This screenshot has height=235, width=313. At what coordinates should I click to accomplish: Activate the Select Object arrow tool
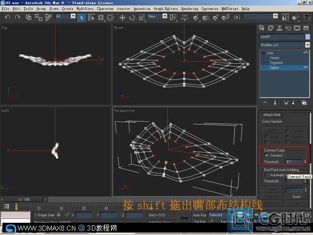click(x=81, y=18)
